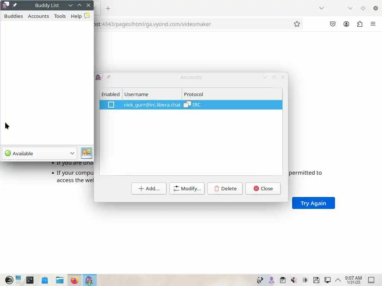Click the Pidgin user tray icon
Viewport: 382px width, 286px height.
click(x=272, y=280)
